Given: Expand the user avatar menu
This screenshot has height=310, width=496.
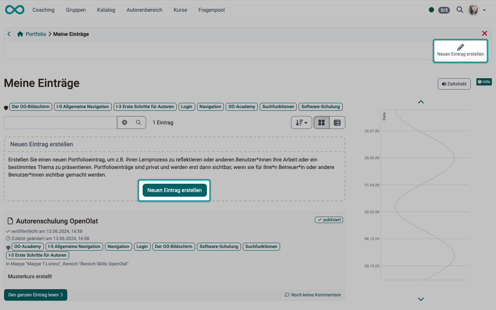Looking at the screenshot, I should [477, 10].
